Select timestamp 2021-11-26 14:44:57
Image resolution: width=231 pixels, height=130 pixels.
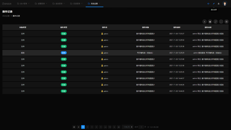pos(177,78)
